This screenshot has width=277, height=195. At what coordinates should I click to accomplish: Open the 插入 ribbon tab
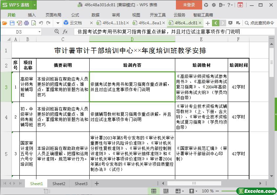[x=32, y=15]
